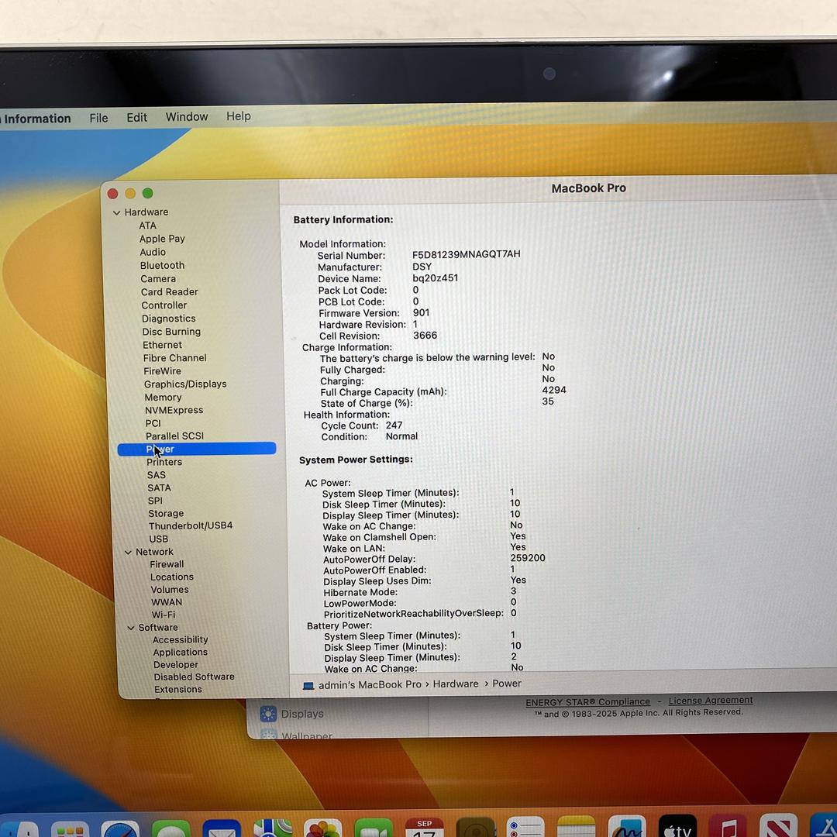Click the Displays icon in System Settings
Screen dimensions: 837x837
(x=269, y=714)
